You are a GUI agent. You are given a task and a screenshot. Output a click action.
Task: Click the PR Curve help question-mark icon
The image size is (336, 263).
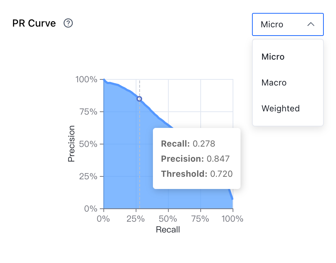(x=68, y=23)
